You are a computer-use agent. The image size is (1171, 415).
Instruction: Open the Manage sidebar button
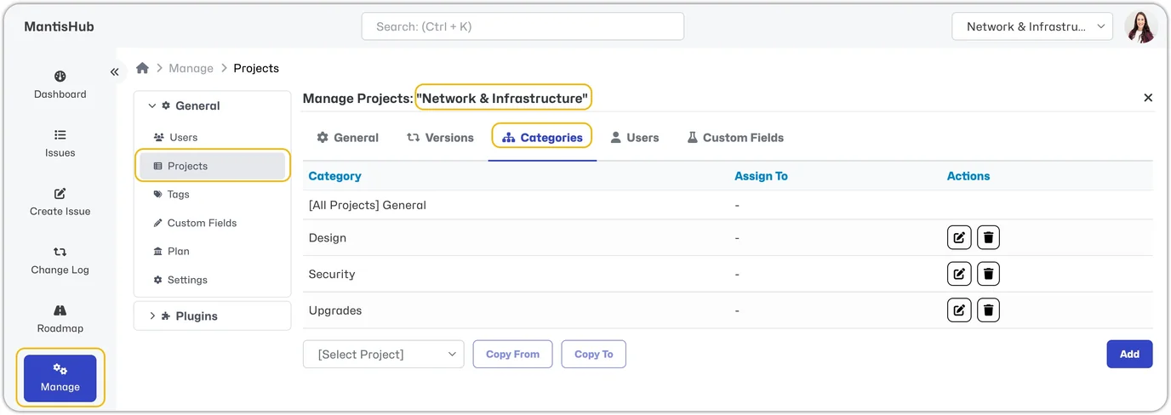tap(60, 378)
